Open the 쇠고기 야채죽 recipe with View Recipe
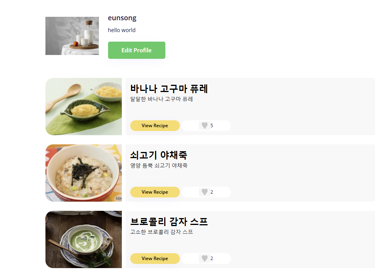This screenshot has height=270, width=375. click(x=155, y=192)
